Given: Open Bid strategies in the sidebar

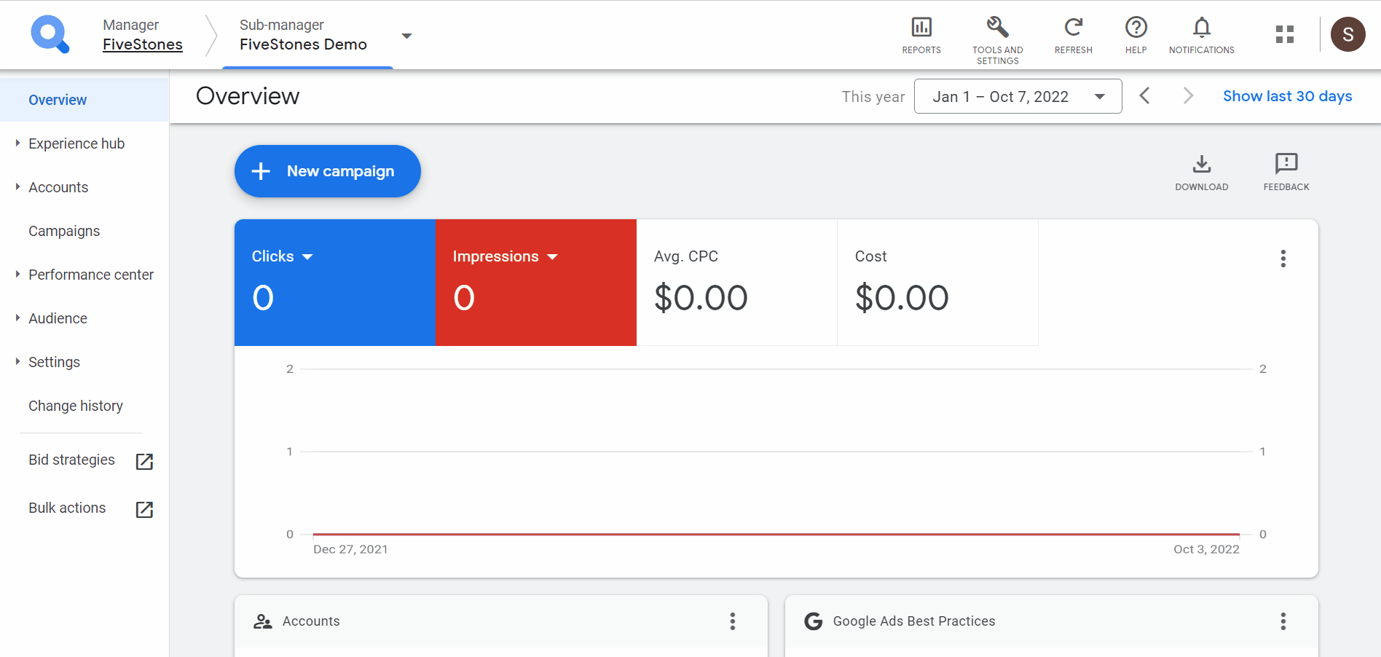Looking at the screenshot, I should click(71, 460).
